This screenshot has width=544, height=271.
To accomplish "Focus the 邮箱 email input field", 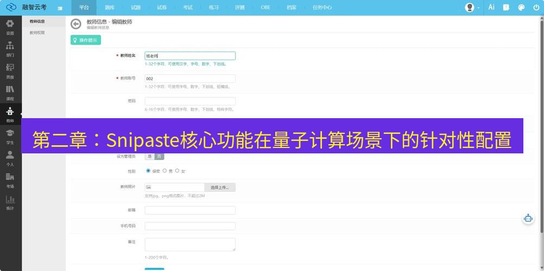I will [190, 210].
